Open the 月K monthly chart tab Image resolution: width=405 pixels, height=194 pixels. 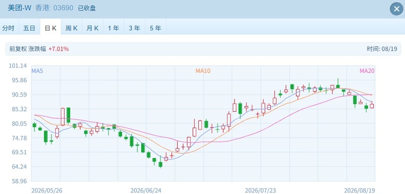coord(93,28)
